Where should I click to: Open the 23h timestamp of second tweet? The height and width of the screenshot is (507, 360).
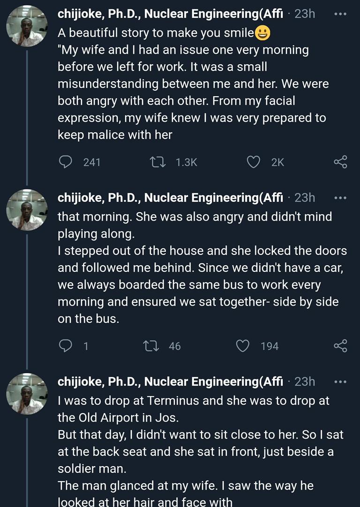(x=305, y=198)
